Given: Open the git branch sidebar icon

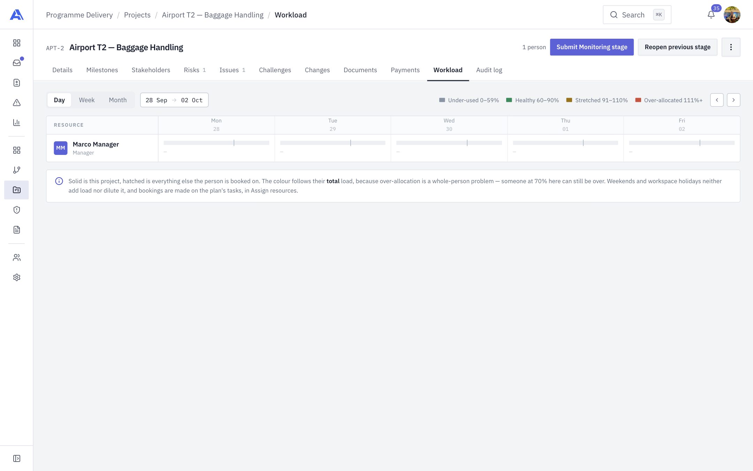Looking at the screenshot, I should [16, 170].
